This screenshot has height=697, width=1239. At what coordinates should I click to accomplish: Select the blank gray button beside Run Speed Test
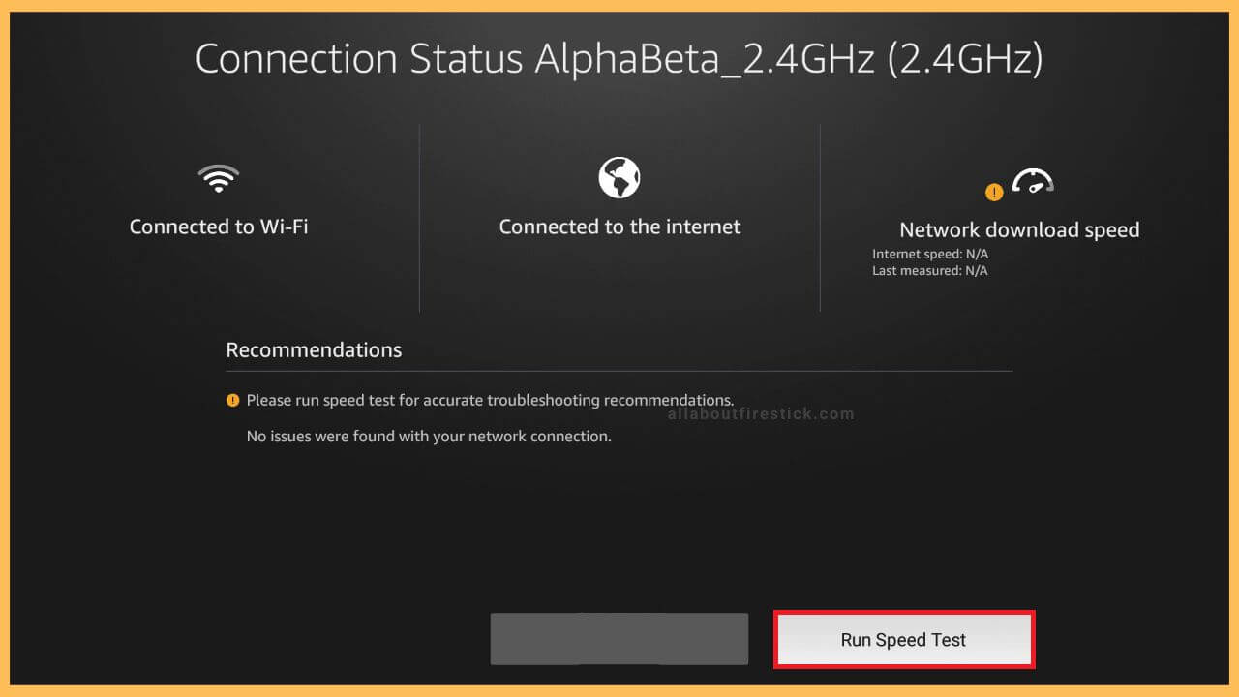619,639
